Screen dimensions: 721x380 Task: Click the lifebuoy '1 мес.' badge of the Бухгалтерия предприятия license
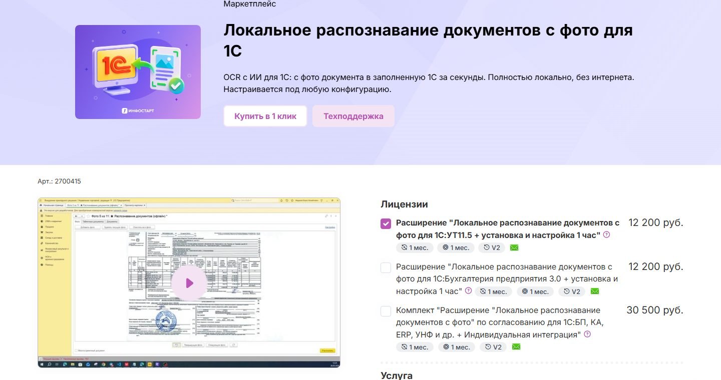click(x=535, y=291)
